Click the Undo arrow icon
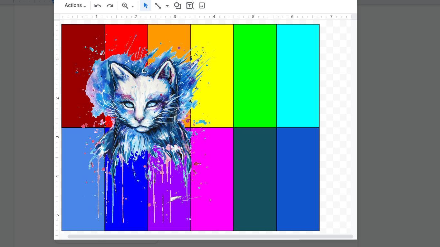Viewport: 440px width, 247px height. (x=98, y=6)
